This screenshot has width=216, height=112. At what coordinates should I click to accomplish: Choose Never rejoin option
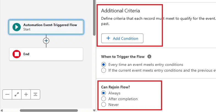pyautogui.click(x=103, y=105)
